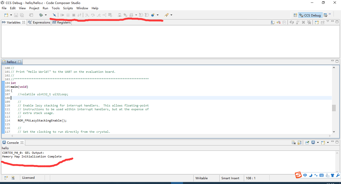Click the second perspective icon beside CCS Debug
Screen dimensions: 341x184
(325, 15)
